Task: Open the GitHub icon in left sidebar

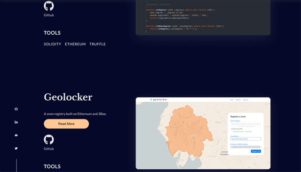Action: click(x=16, y=109)
